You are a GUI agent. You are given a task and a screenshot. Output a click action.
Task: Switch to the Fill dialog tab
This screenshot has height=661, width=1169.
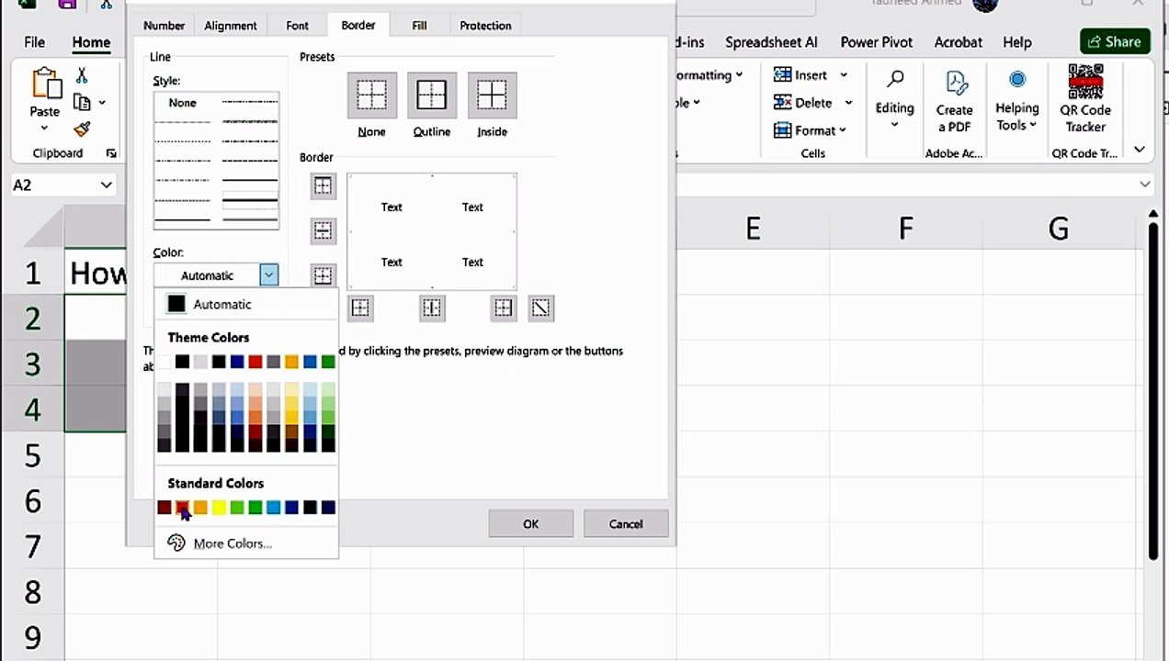[419, 26]
